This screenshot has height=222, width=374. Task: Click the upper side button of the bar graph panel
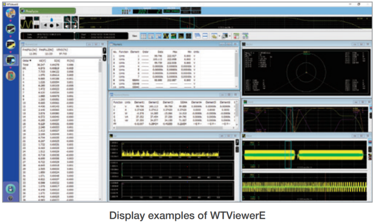pos(237,143)
